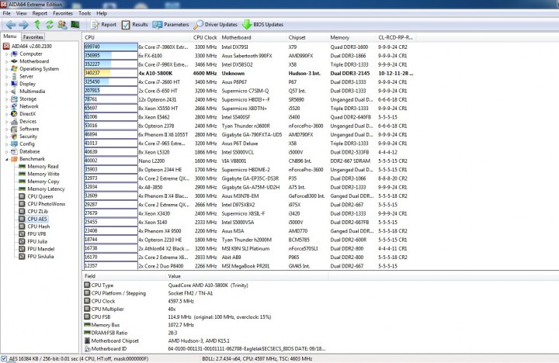Click the Back navigation arrow
The width and height of the screenshot is (559, 363).
[x=11, y=25]
